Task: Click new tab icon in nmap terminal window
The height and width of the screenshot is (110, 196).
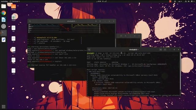Action: click(x=160, y=50)
